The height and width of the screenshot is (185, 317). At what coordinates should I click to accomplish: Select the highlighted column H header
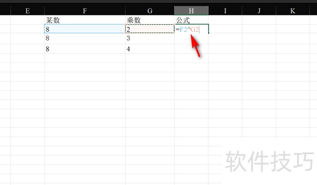click(191, 11)
